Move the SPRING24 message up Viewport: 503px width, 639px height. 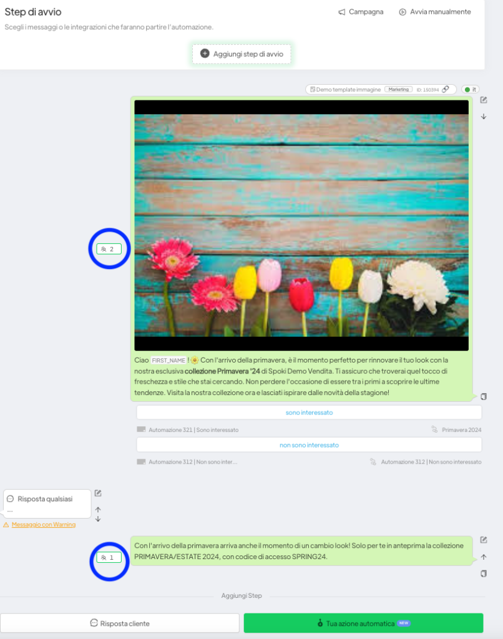(484, 557)
